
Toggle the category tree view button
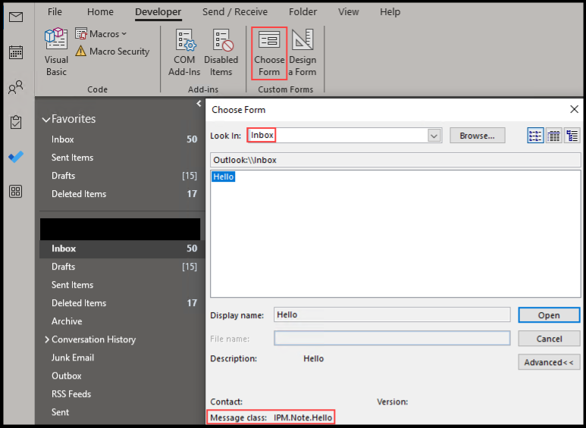pos(572,136)
